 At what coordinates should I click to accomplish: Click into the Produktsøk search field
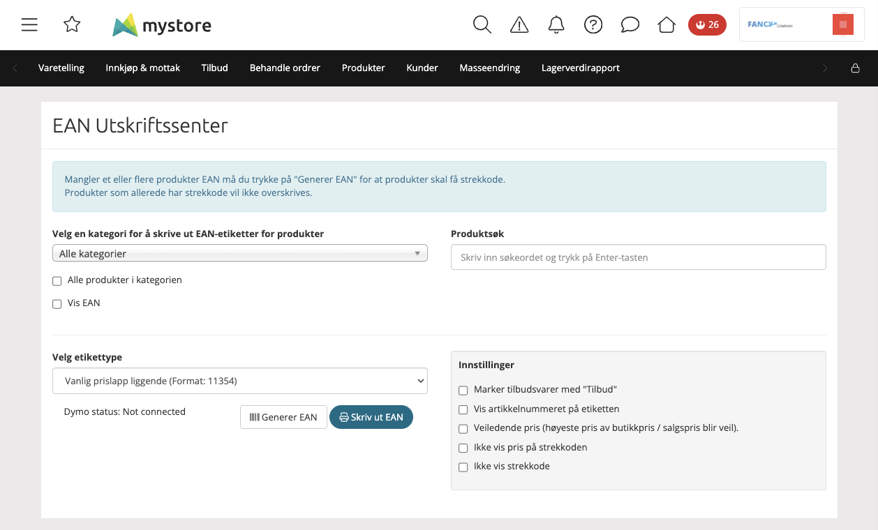(x=638, y=257)
